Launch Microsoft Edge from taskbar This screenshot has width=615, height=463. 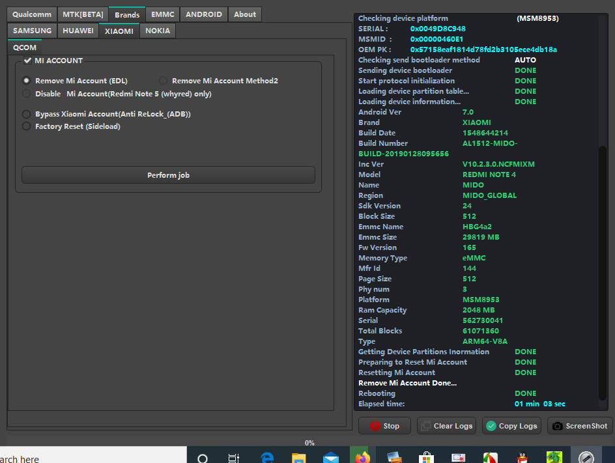point(267,458)
